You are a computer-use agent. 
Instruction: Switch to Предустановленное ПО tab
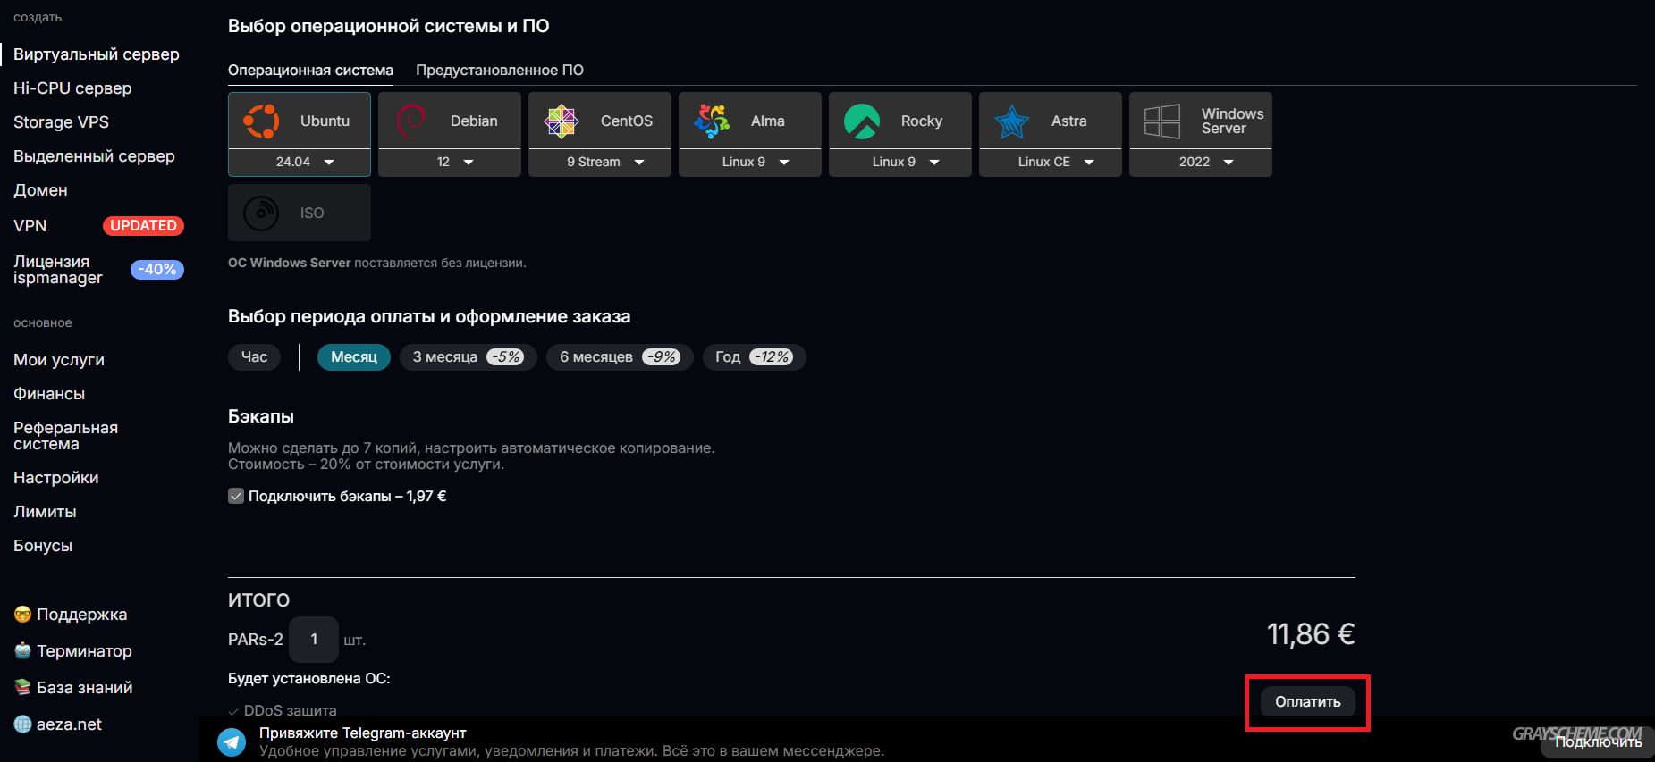(x=500, y=71)
